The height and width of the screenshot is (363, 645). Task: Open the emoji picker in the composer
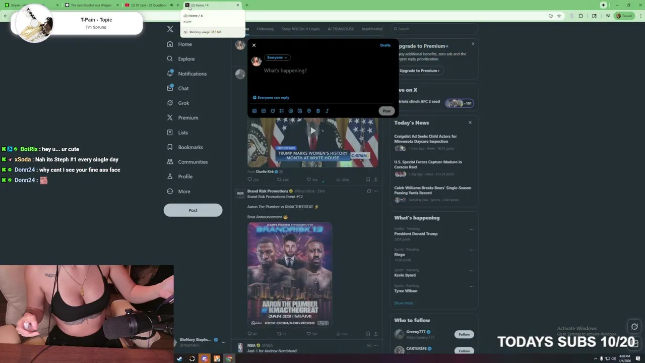291,111
